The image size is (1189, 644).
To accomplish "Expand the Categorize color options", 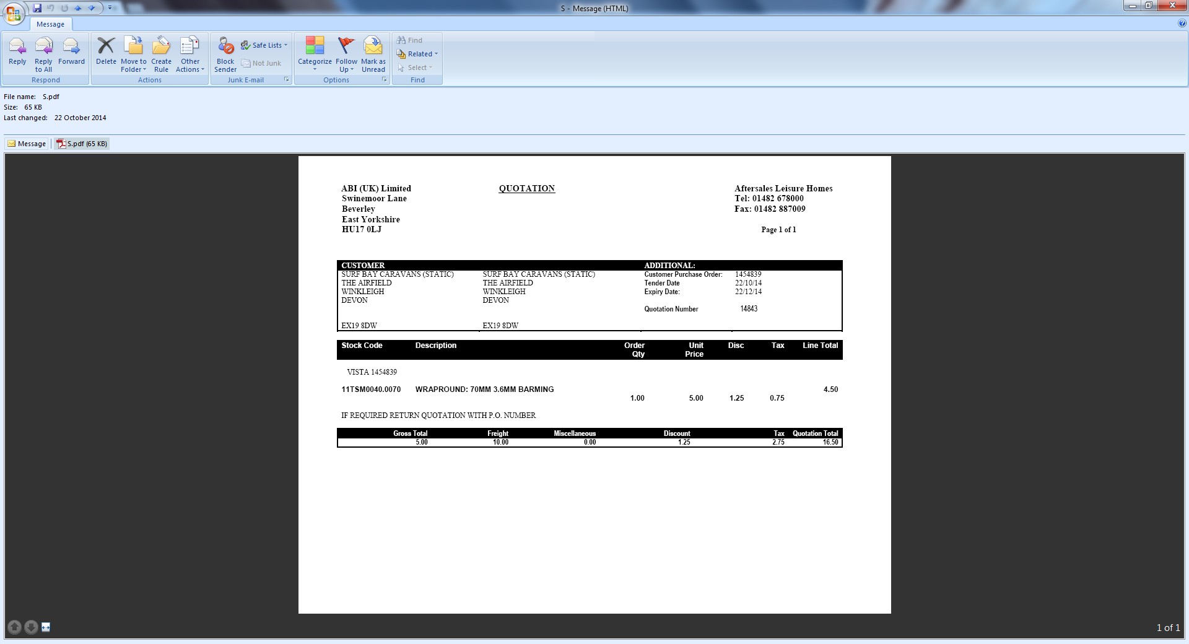I will pos(315,54).
